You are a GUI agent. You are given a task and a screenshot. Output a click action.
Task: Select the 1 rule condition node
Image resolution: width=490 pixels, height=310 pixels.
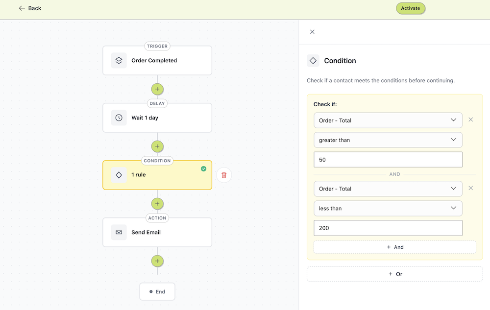[x=157, y=175]
